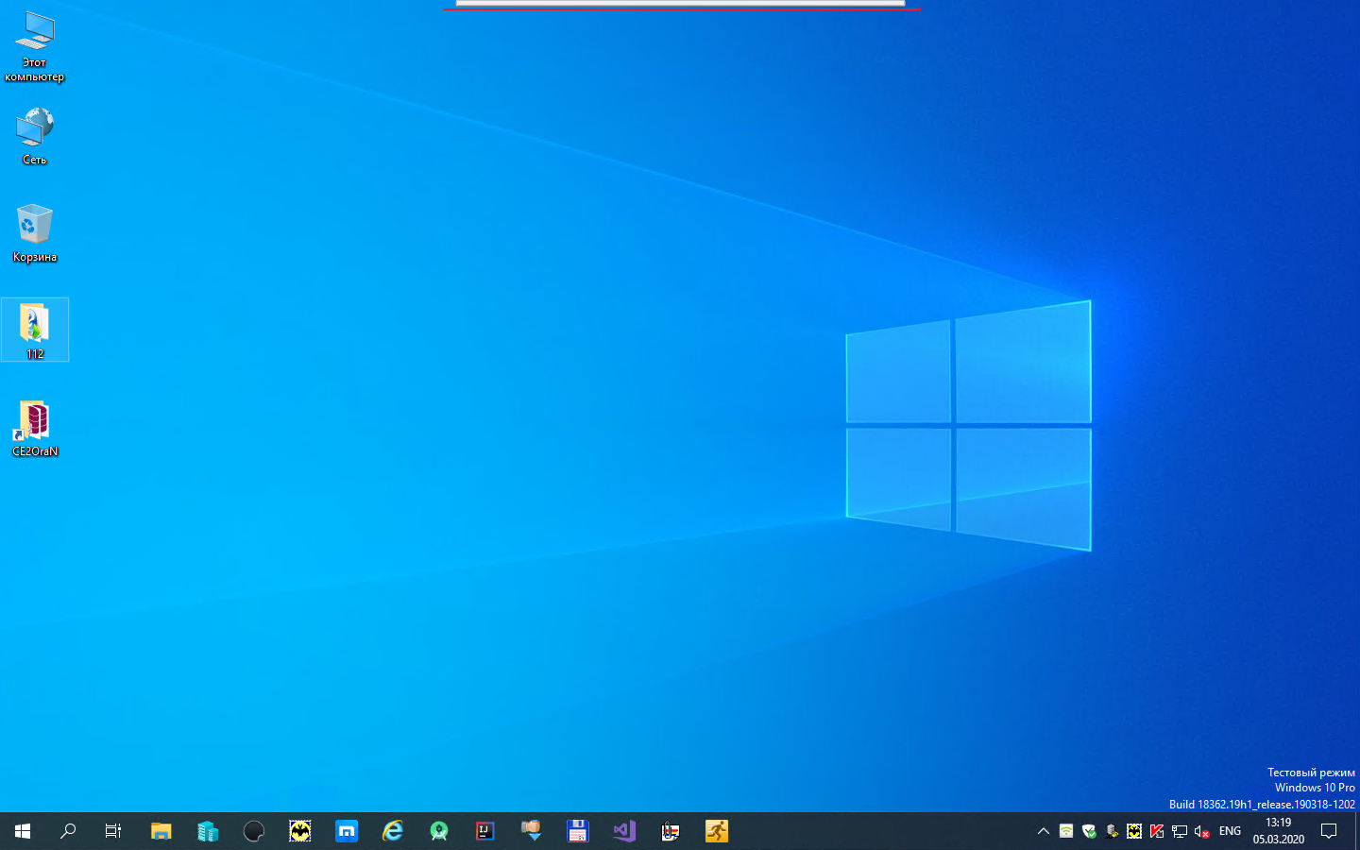The width and height of the screenshot is (1360, 850).
Task: Click the server with key tray icon
Action: pos(1112,831)
